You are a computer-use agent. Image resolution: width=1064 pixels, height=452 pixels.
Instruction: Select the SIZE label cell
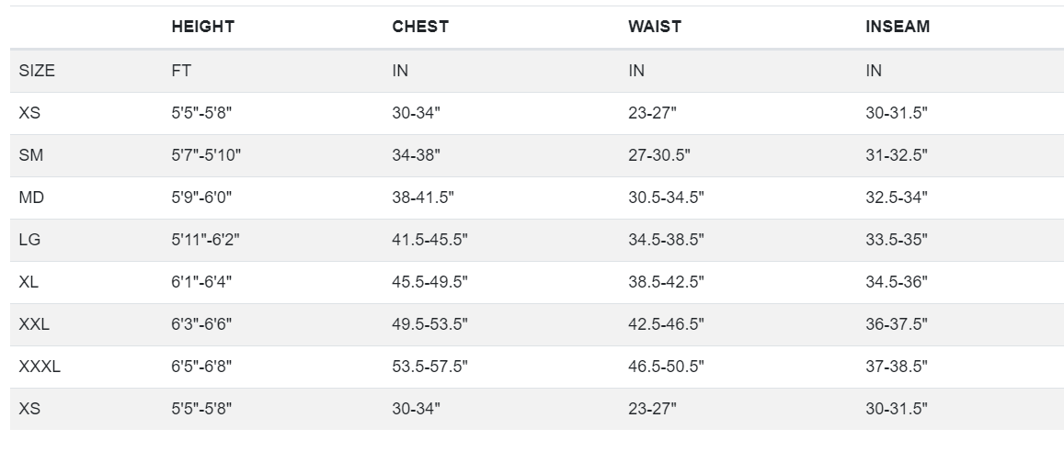[x=37, y=71]
